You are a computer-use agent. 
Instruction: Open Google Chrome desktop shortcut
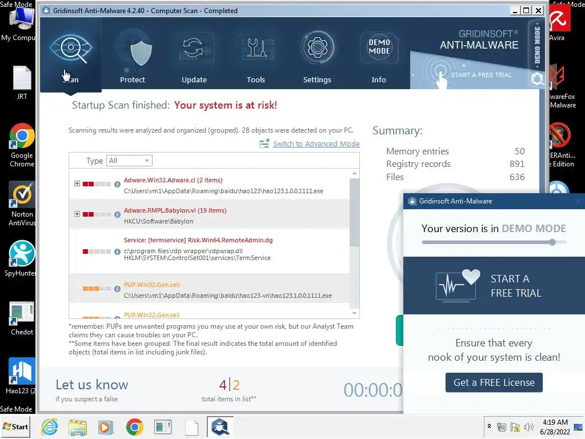[22, 145]
